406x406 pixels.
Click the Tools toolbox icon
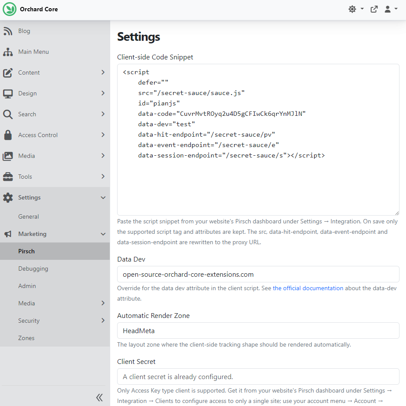coord(8,177)
